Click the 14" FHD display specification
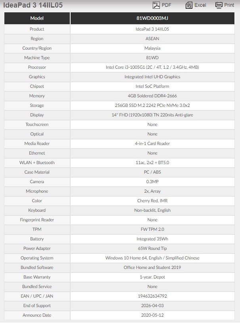Screen dimensions: 240x323 point(152,115)
